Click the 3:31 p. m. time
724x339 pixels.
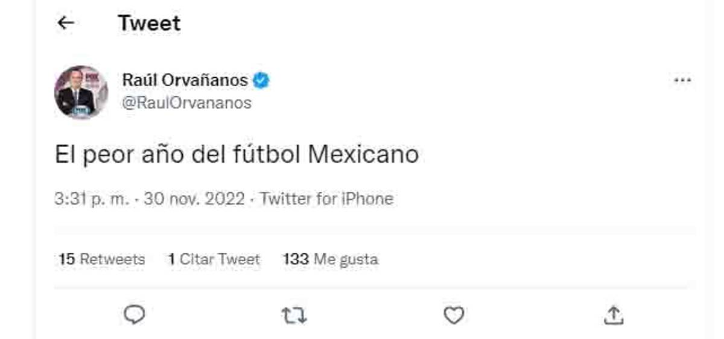click(x=91, y=199)
